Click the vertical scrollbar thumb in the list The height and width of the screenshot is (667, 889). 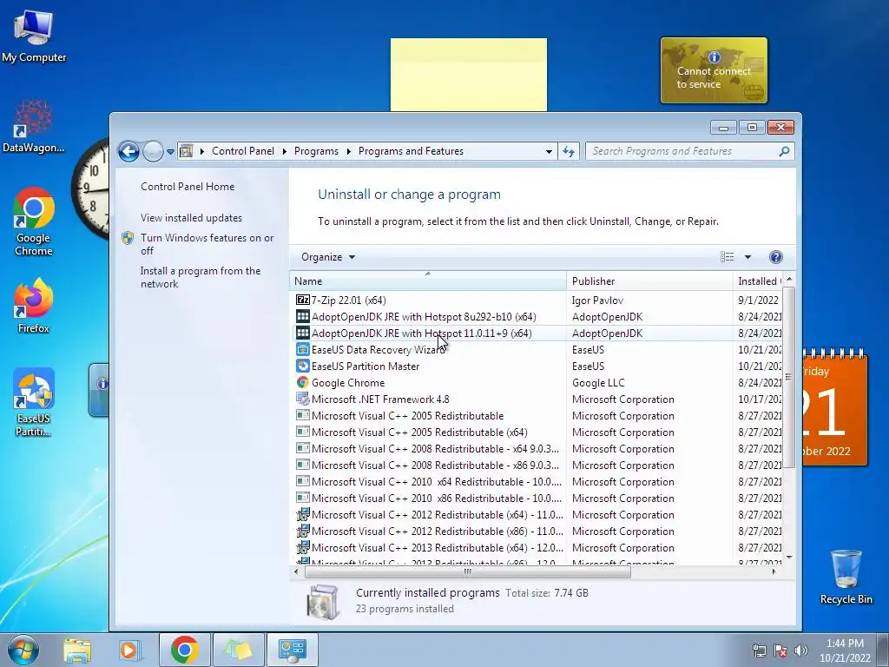pos(788,377)
